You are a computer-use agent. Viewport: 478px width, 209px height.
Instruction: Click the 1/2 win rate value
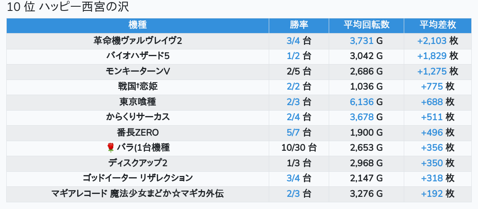294,56
